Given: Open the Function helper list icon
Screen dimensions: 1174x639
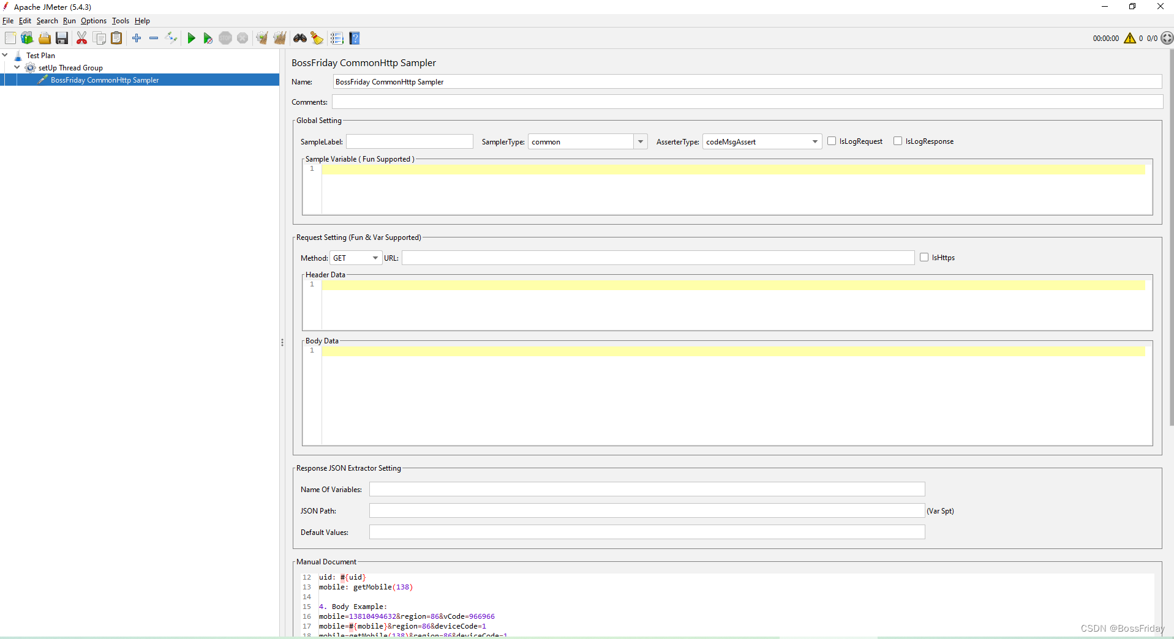Looking at the screenshot, I should click(337, 38).
